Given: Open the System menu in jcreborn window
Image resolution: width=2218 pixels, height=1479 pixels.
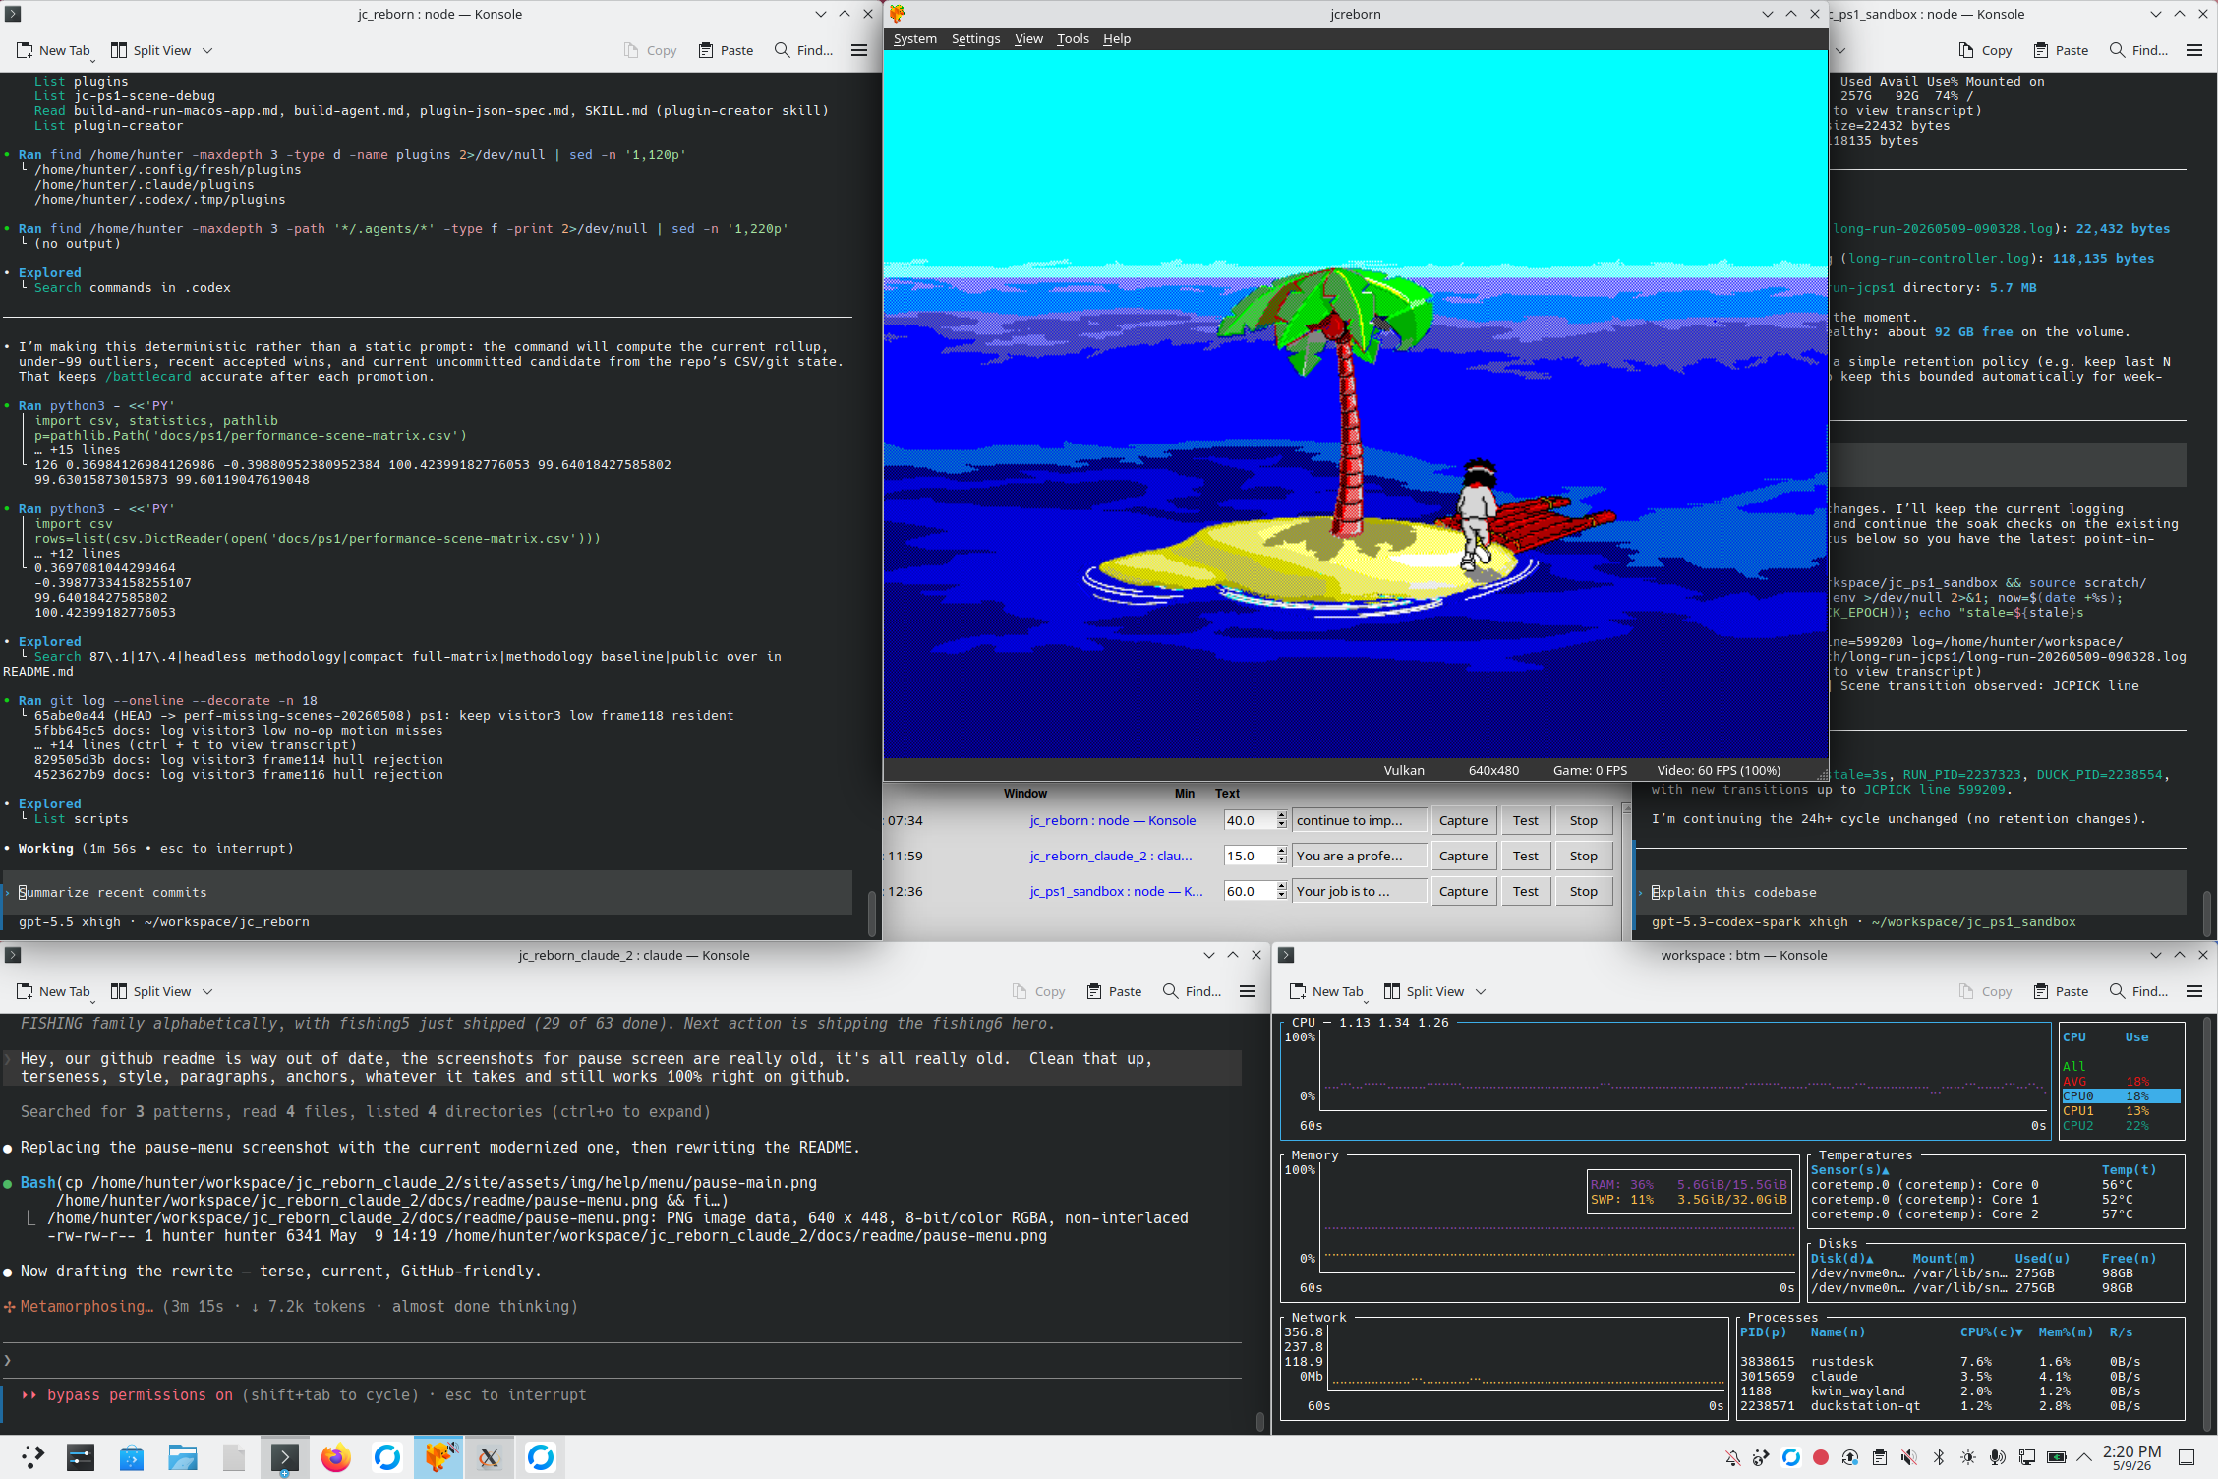Looking at the screenshot, I should (914, 39).
